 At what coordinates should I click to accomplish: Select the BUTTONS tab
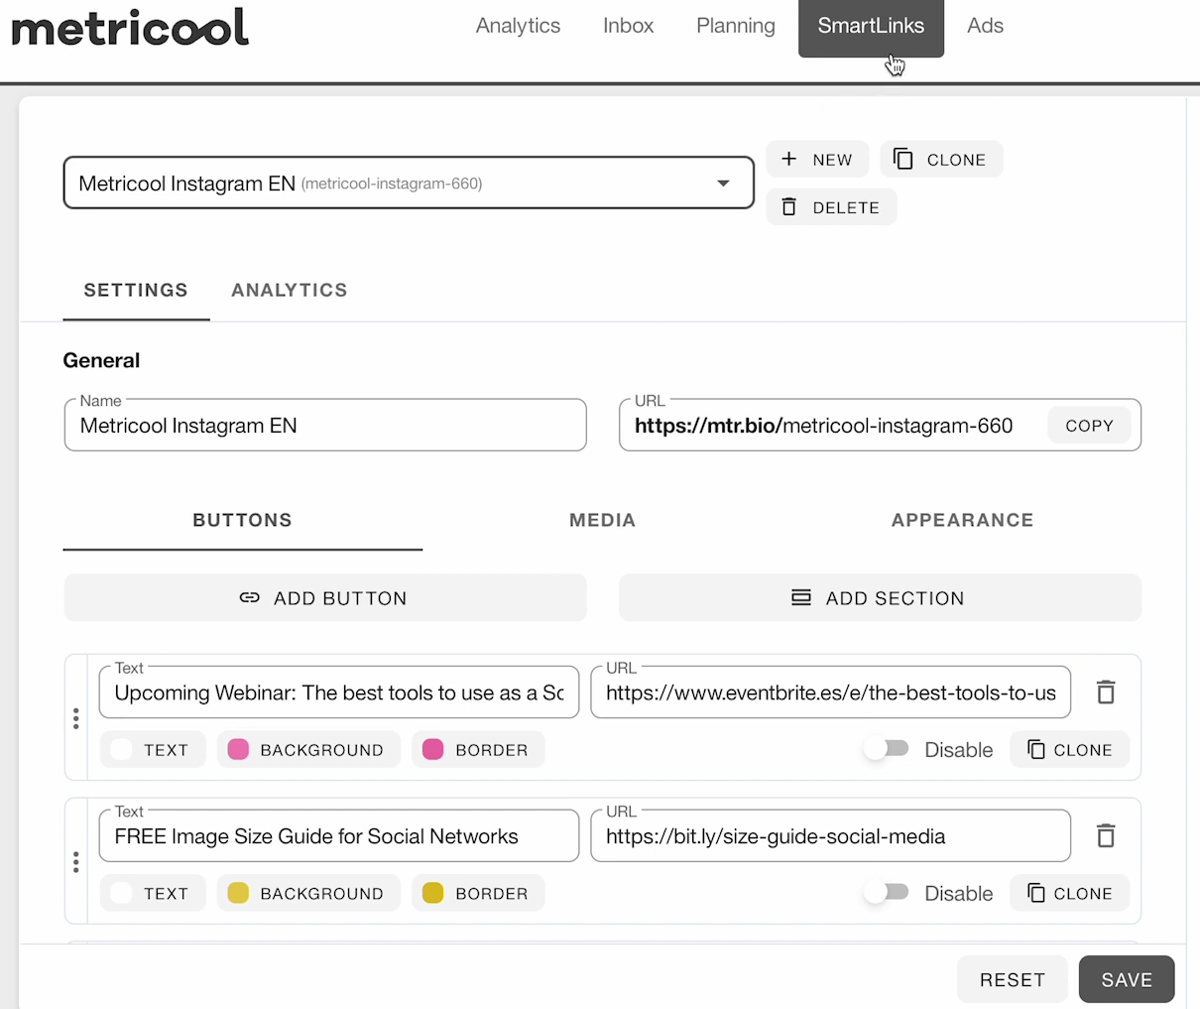click(x=243, y=521)
